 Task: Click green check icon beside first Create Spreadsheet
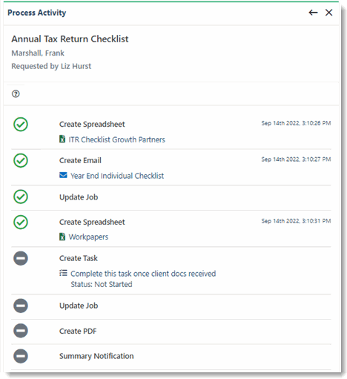pos(21,124)
